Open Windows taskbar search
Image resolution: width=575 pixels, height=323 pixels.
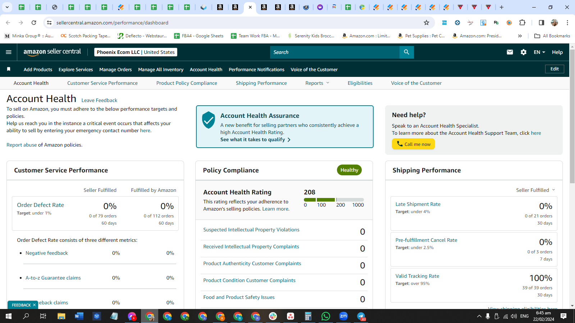pos(26,316)
